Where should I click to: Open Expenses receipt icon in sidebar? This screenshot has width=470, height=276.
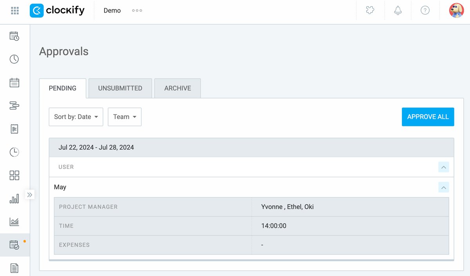pos(14,129)
